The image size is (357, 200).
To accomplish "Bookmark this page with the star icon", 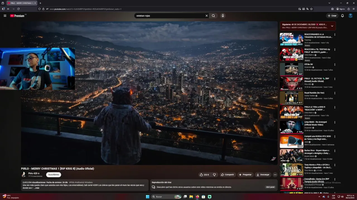I will point(311,9).
